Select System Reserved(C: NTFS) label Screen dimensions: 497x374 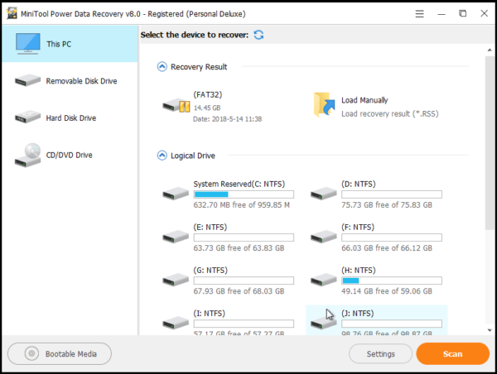coord(239,184)
